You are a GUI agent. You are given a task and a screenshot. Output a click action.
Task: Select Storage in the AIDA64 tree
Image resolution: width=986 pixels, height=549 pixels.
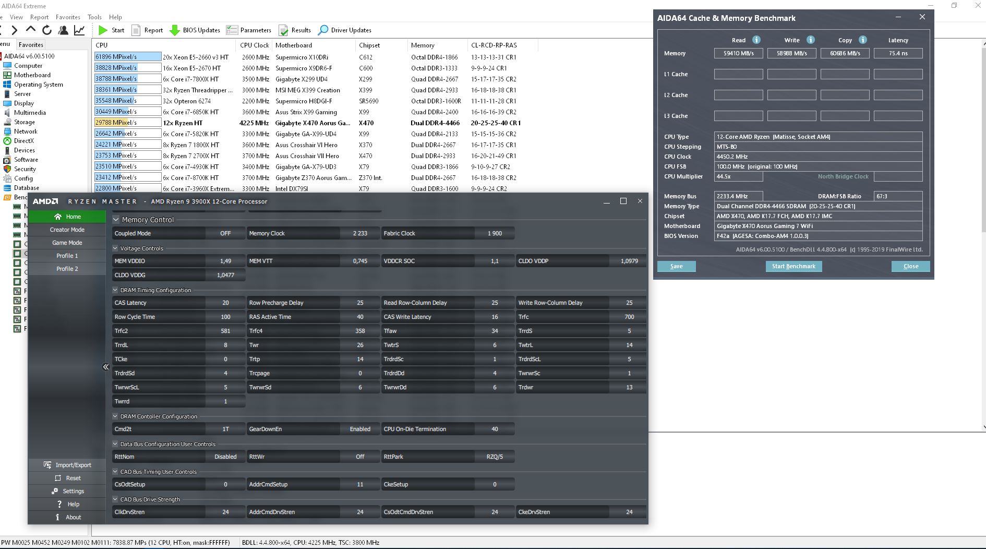click(25, 122)
